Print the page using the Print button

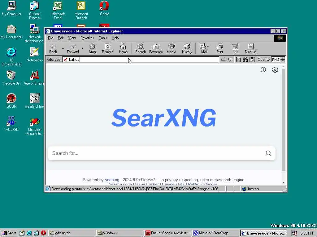(219, 48)
